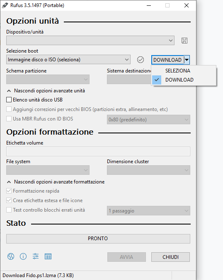This screenshot has height=280, width=223.
Task: Collapse Nascondi opzioni avanzate formattazione
Action: [56, 182]
